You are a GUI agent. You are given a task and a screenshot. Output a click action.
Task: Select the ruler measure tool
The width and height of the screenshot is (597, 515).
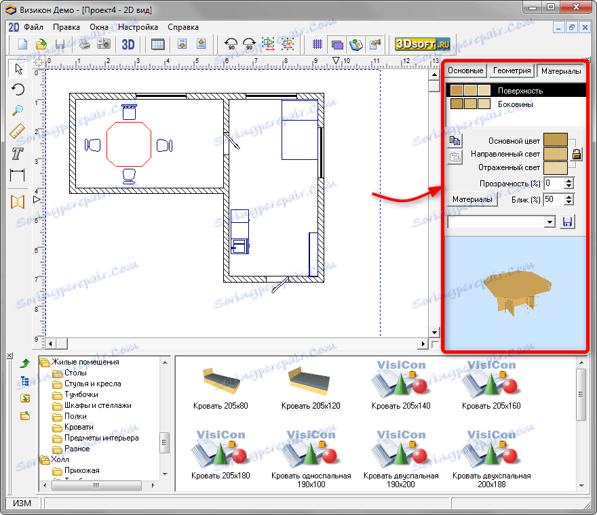coord(18,131)
